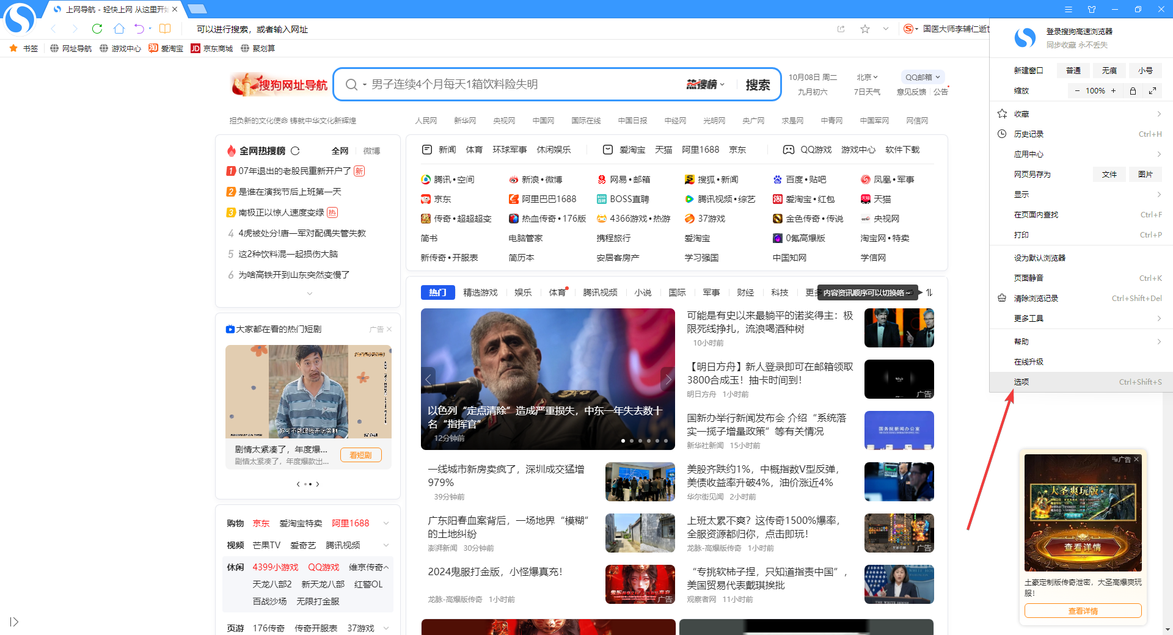
Task: Collapse the 休闲 row
Action: (x=386, y=567)
